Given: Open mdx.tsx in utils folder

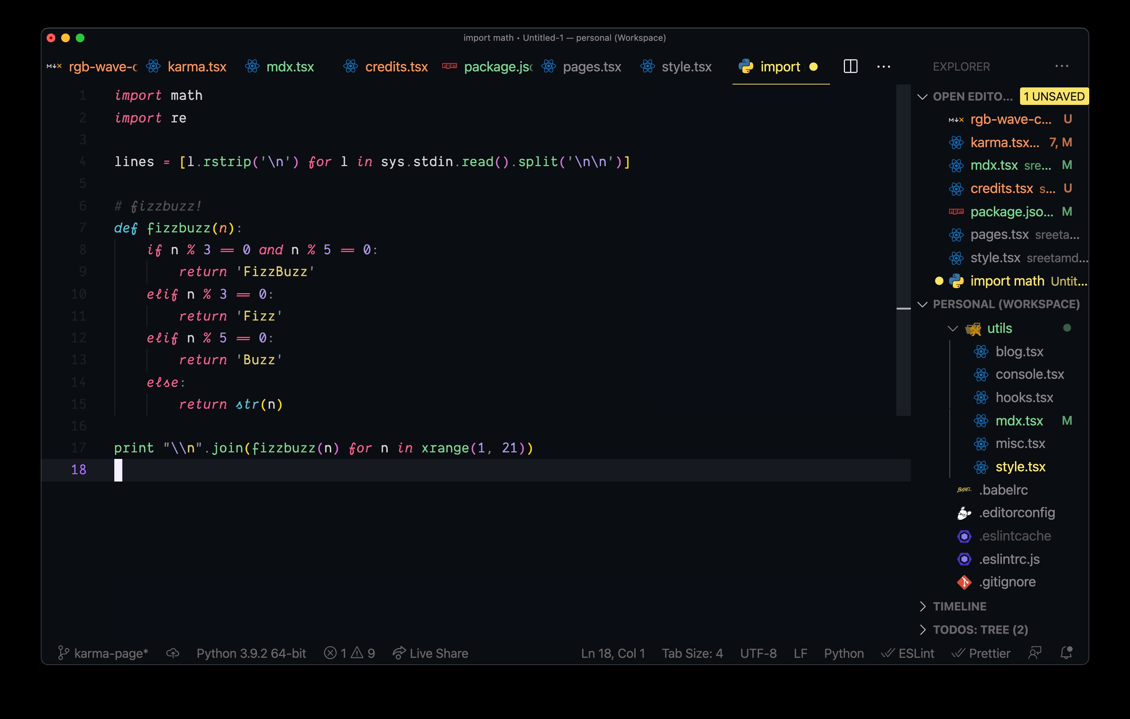Looking at the screenshot, I should coord(1019,420).
